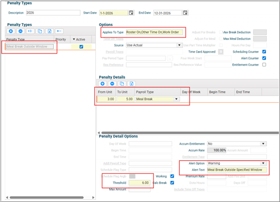Sort by the Active column header
The image size is (280, 202).
click(79, 40)
